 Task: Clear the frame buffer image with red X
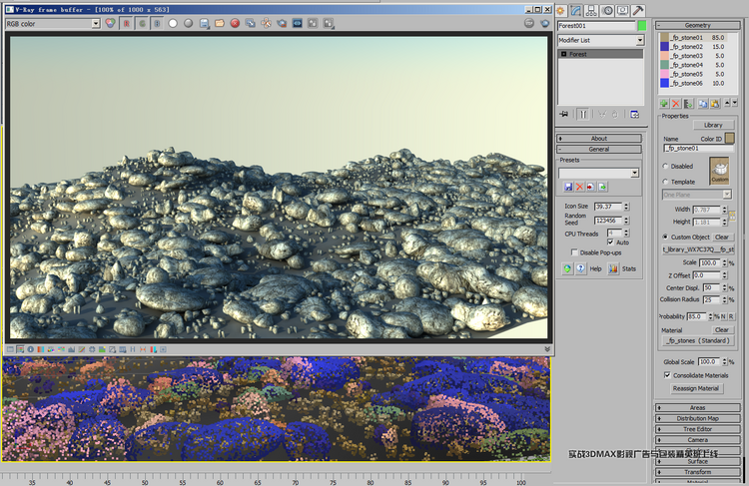[235, 23]
